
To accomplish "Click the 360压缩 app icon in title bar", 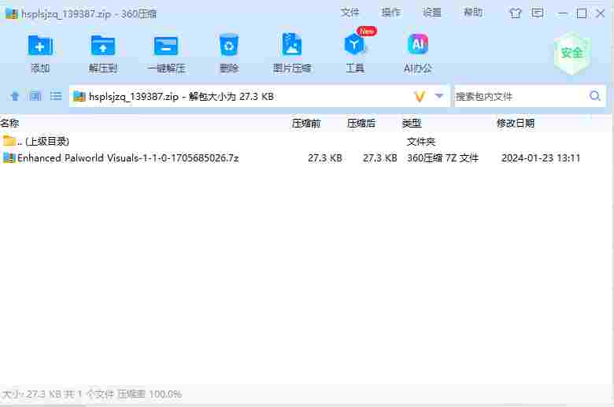I will click(11, 13).
